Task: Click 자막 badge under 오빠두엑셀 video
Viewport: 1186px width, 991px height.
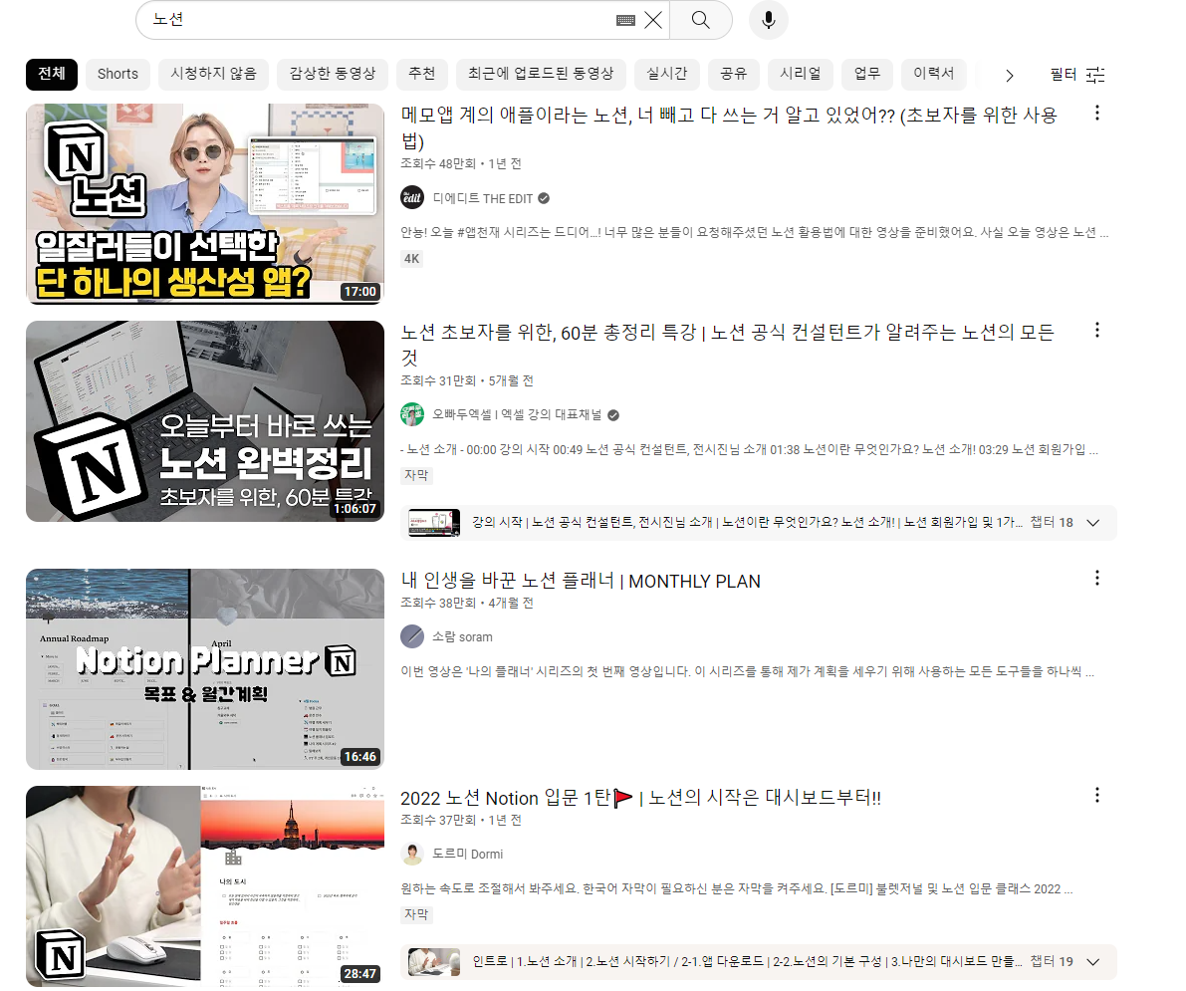Action: pos(416,475)
